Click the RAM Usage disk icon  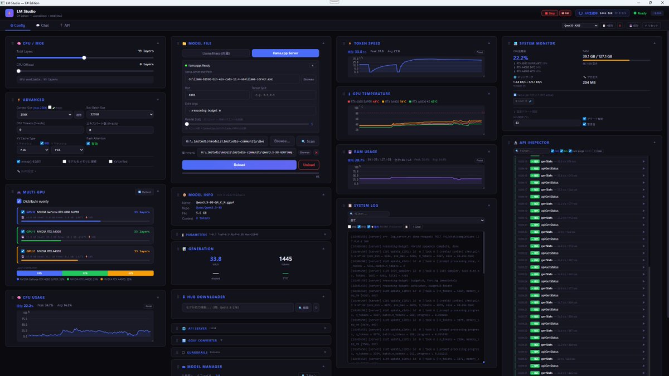(x=350, y=151)
